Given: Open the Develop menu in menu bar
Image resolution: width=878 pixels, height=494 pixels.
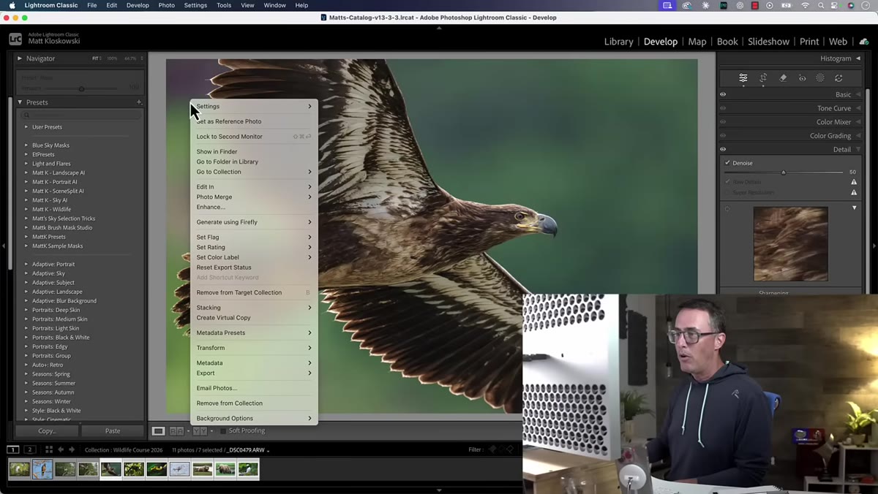Looking at the screenshot, I should click(x=138, y=5).
